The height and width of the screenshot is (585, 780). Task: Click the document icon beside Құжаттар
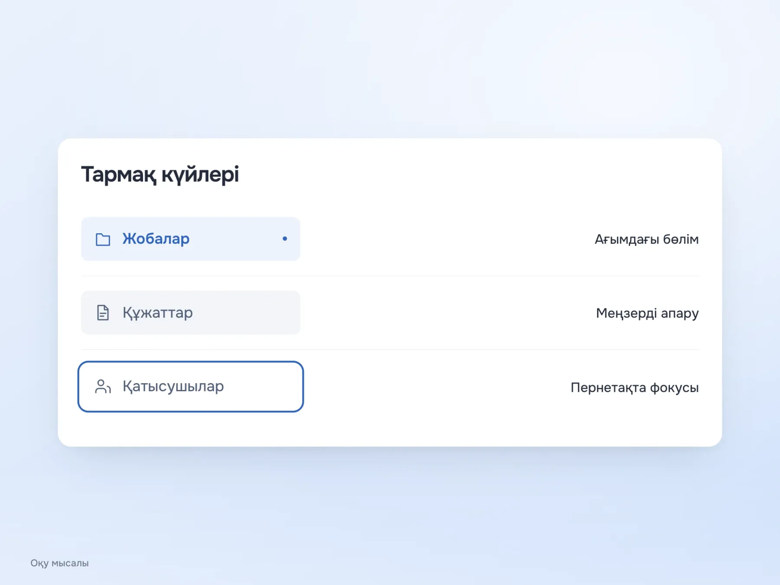click(x=103, y=312)
